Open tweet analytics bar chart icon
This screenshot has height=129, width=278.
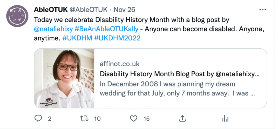[x=225, y=118]
